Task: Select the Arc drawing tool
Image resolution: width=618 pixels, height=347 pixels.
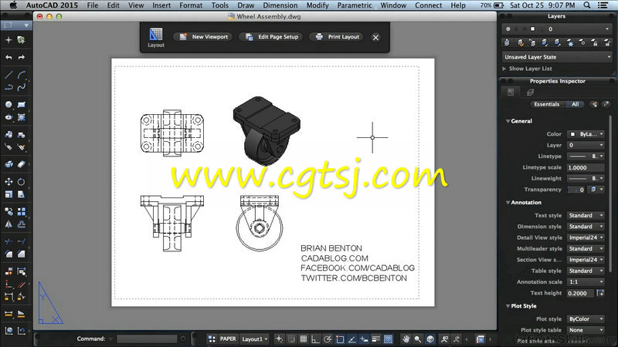Action: [22, 75]
